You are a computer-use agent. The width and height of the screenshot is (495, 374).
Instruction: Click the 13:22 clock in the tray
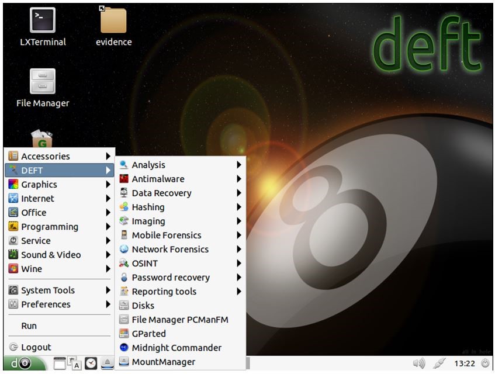[x=465, y=363]
